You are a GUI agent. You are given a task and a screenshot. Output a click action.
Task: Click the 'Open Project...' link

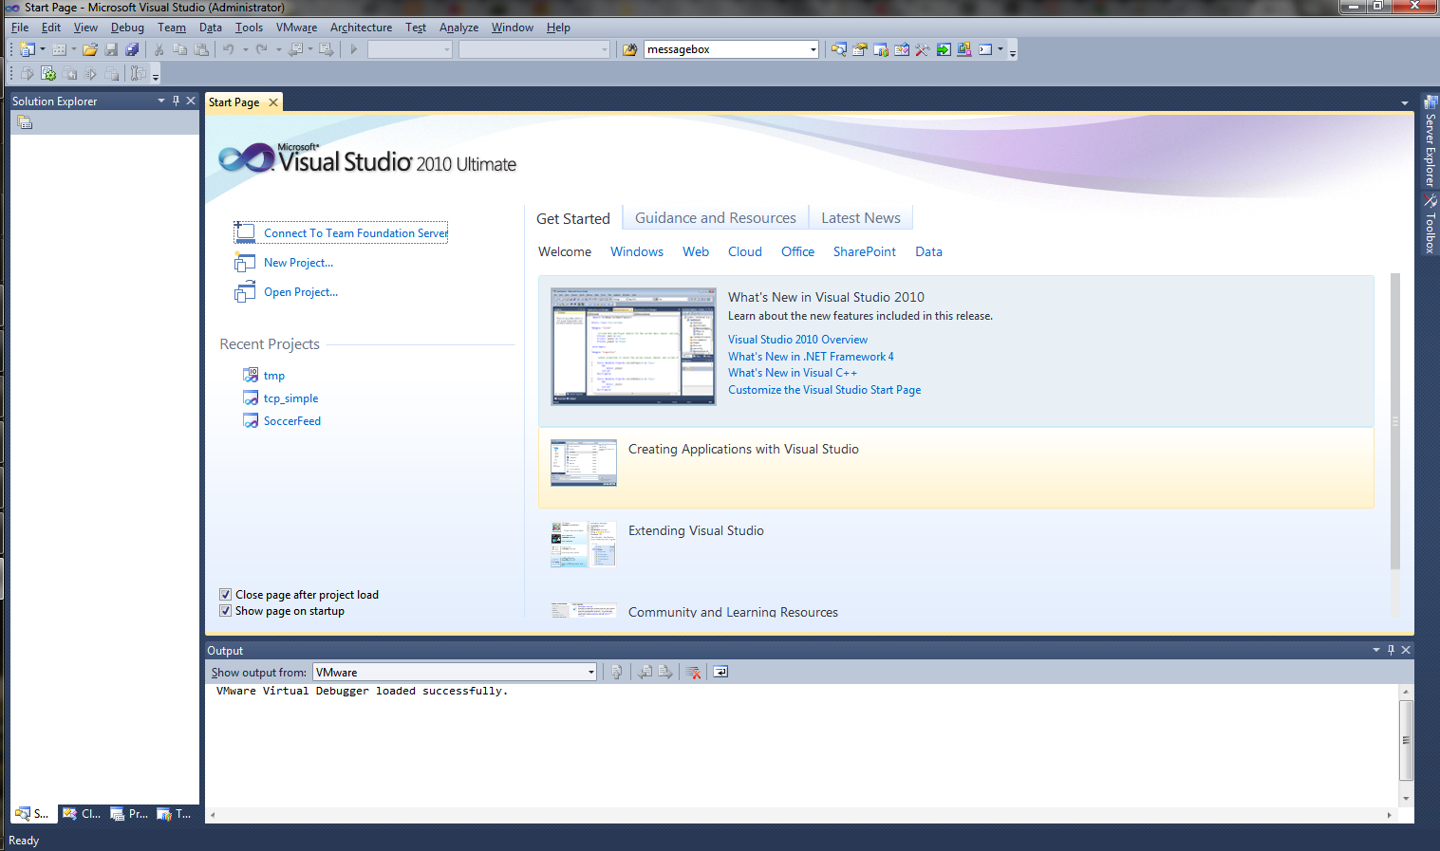coord(301,292)
